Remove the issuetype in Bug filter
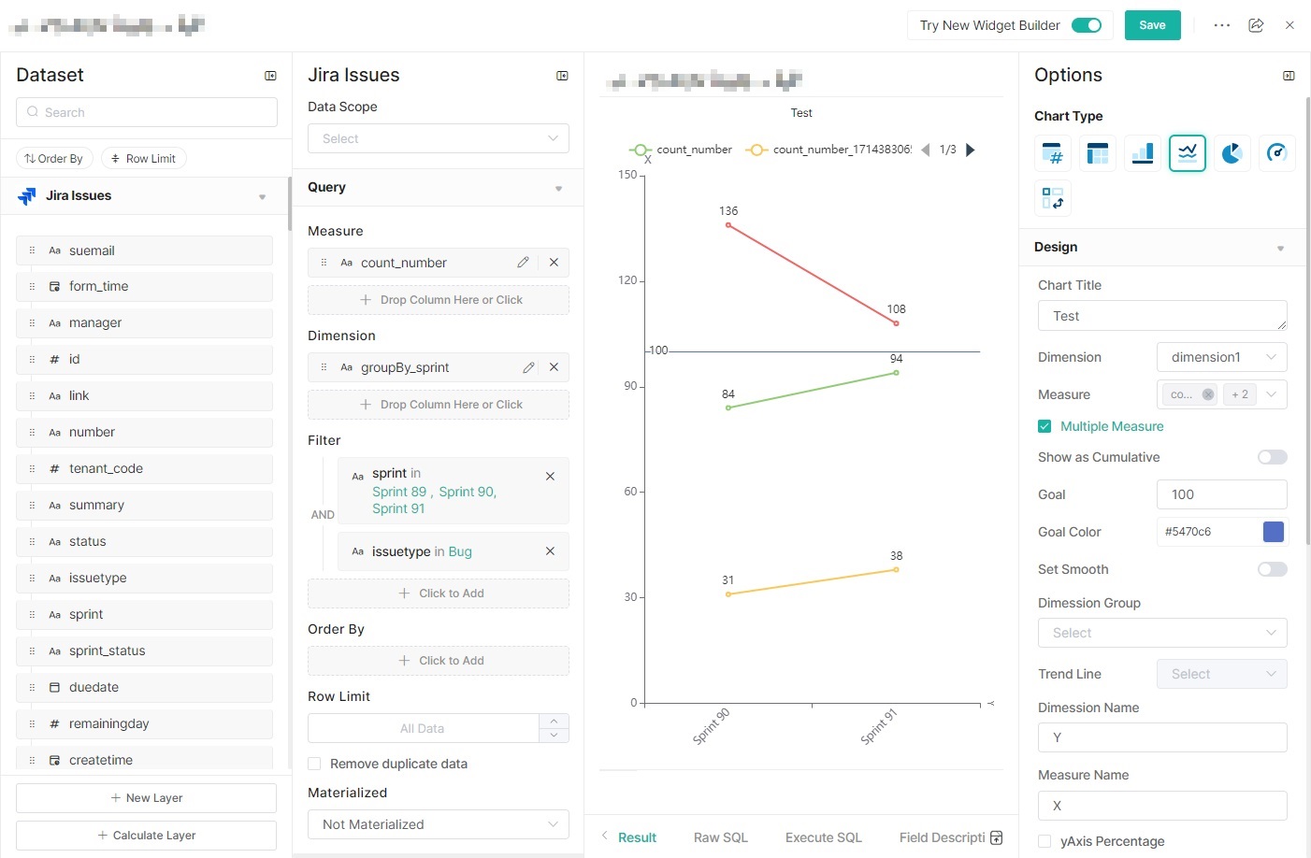The image size is (1311, 858). tap(550, 551)
